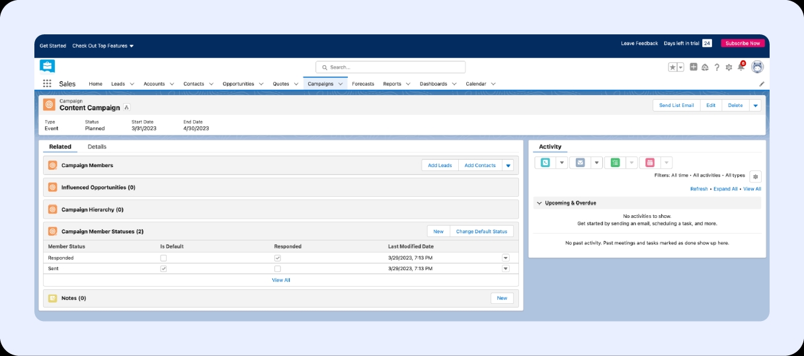The height and width of the screenshot is (356, 804).
Task: Click the Edit button
Action: click(x=711, y=105)
